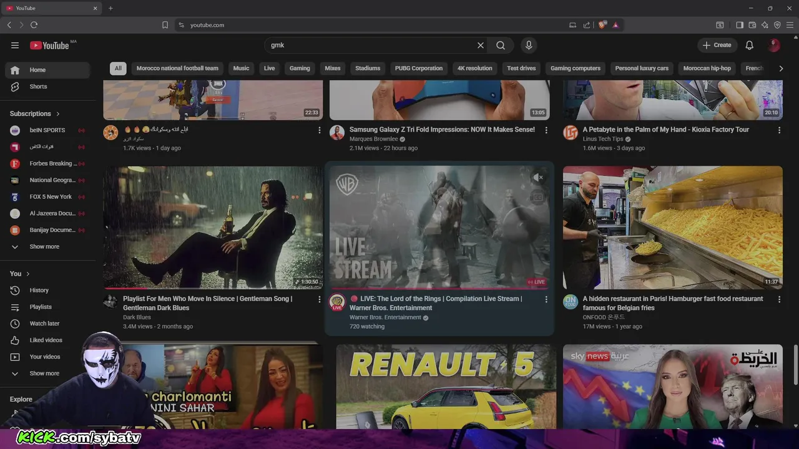Viewport: 799px width, 449px height.
Task: Open Shorts in sidebar
Action: click(47, 87)
